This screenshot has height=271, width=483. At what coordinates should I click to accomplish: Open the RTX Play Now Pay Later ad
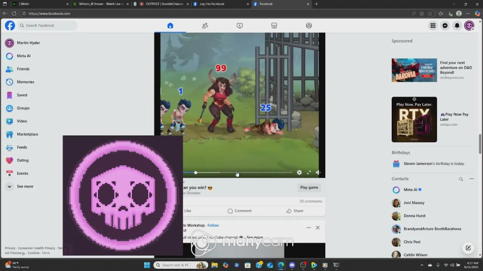pos(414,120)
